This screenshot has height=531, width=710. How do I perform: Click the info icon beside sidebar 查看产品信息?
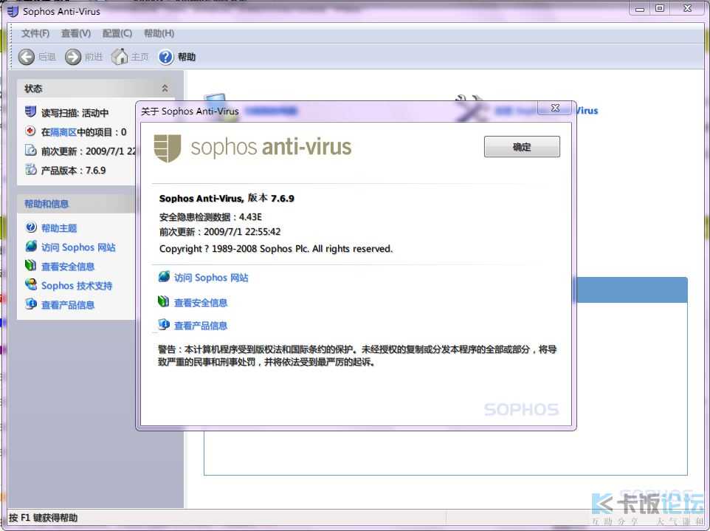point(31,304)
